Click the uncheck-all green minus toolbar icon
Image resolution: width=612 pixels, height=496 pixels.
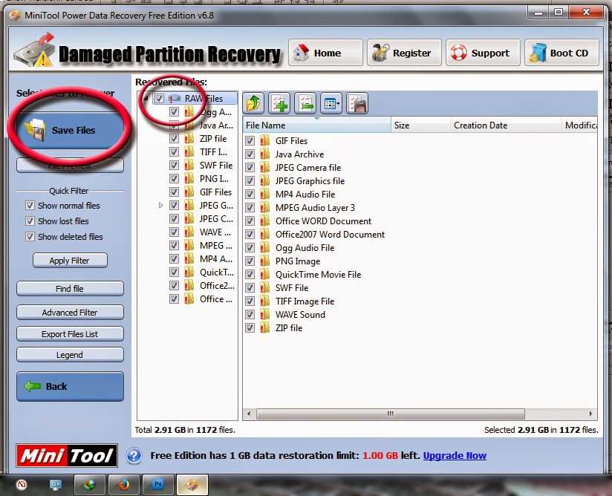(305, 103)
